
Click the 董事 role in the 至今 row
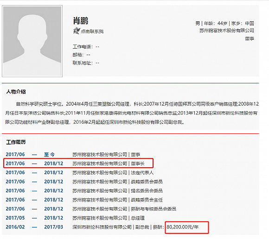(x=135, y=155)
